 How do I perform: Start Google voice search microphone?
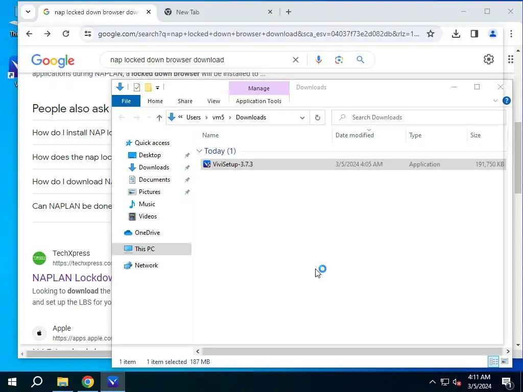pyautogui.click(x=319, y=60)
